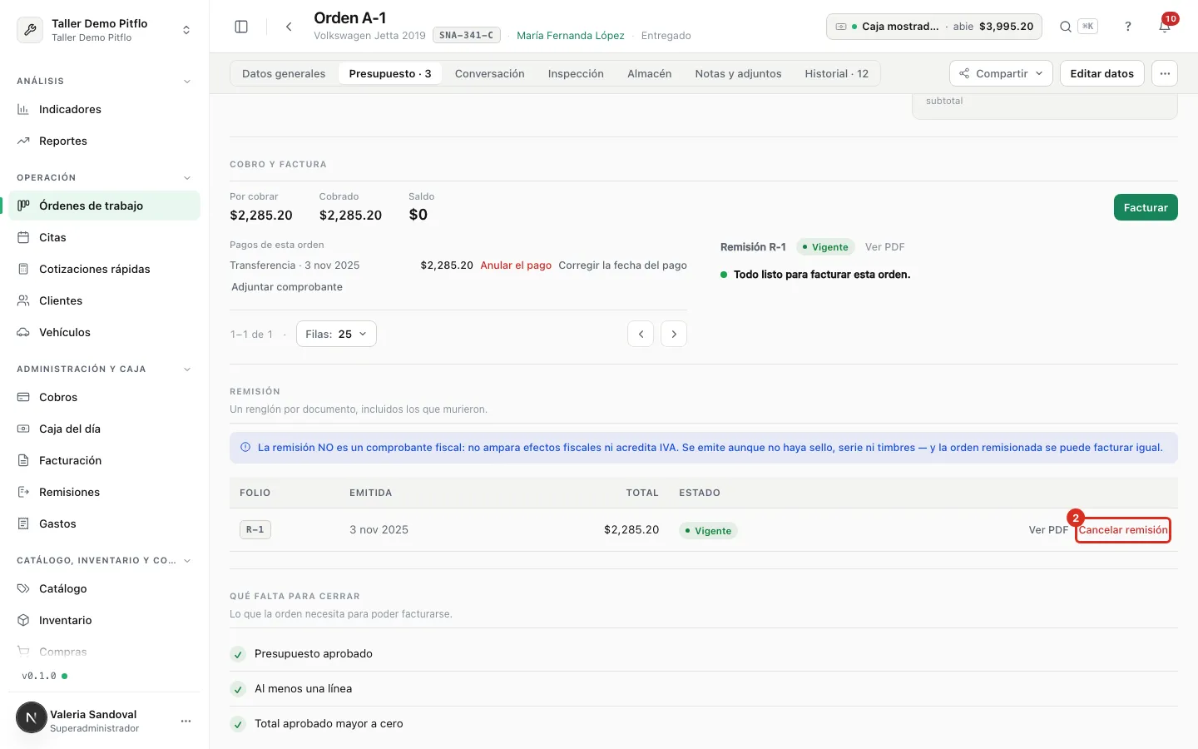Open user menu dots beside Valeria Sandoval
This screenshot has height=749, width=1198.
(x=186, y=721)
